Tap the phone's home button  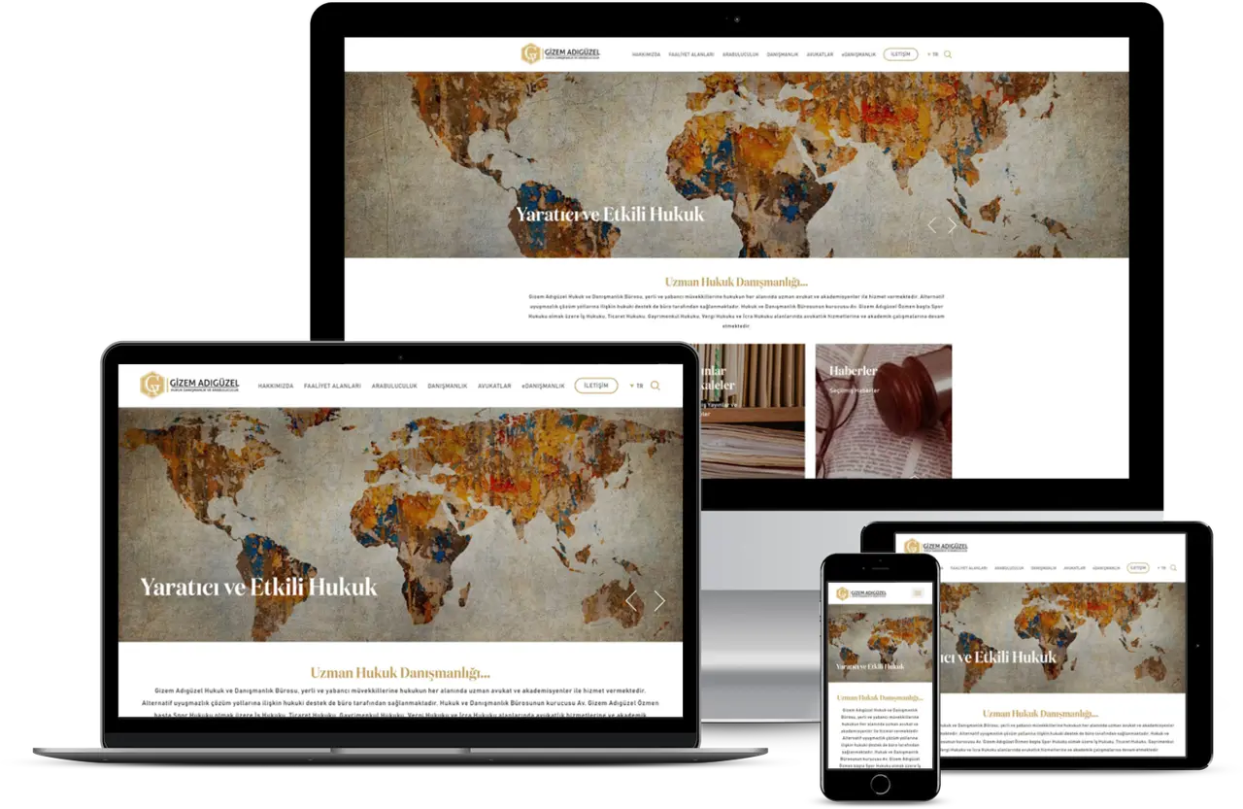pos(880,784)
